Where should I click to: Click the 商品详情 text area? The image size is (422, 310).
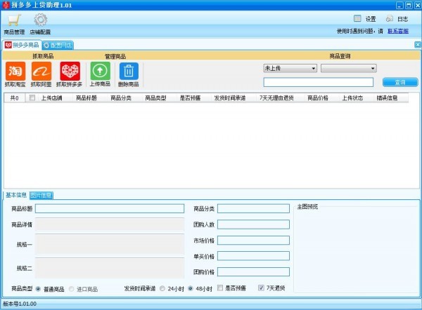click(x=110, y=224)
